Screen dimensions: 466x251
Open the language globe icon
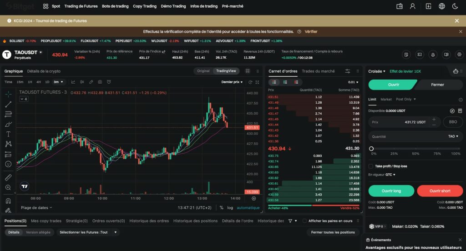click(441, 6)
